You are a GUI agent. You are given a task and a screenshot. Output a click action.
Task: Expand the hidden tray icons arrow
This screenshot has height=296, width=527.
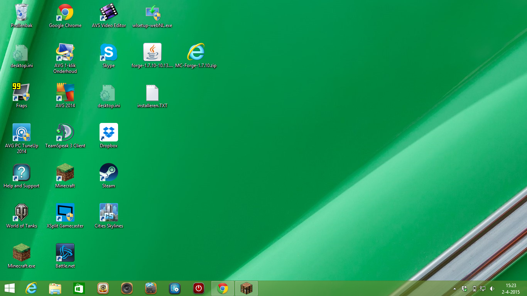click(454, 288)
